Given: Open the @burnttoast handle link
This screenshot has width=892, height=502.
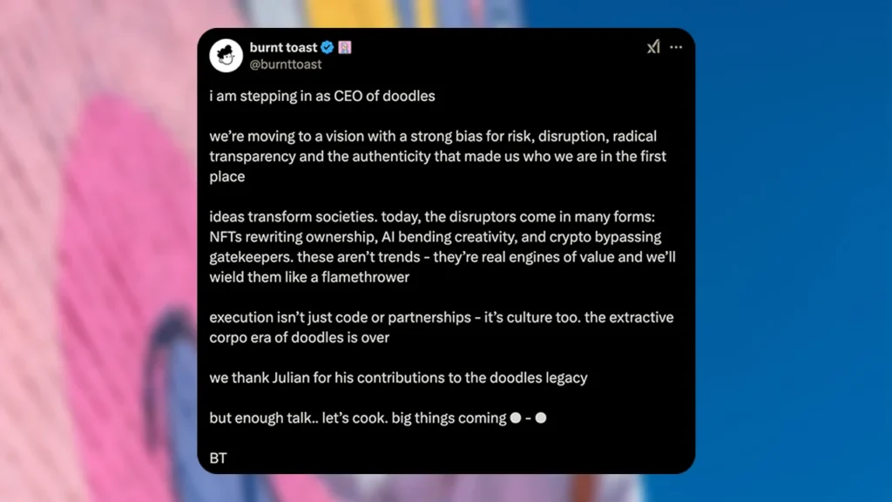Looking at the screenshot, I should click(x=286, y=64).
